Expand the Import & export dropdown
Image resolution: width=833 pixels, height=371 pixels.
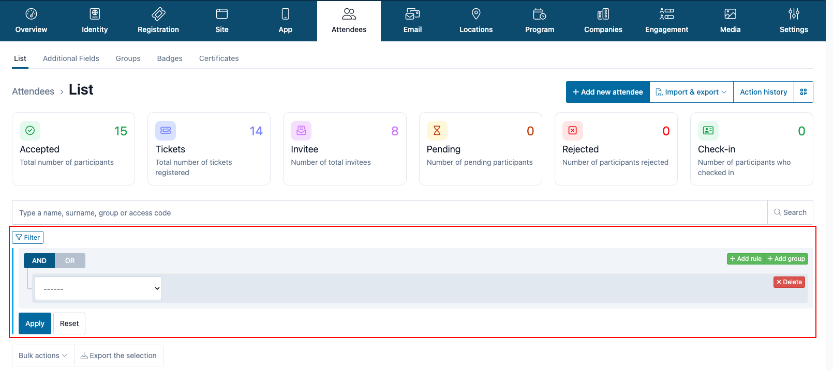tap(691, 92)
